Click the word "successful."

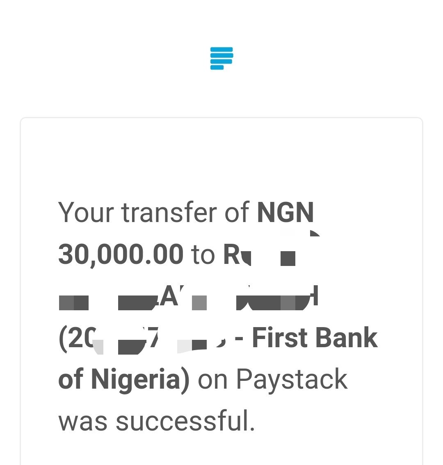[x=185, y=421]
